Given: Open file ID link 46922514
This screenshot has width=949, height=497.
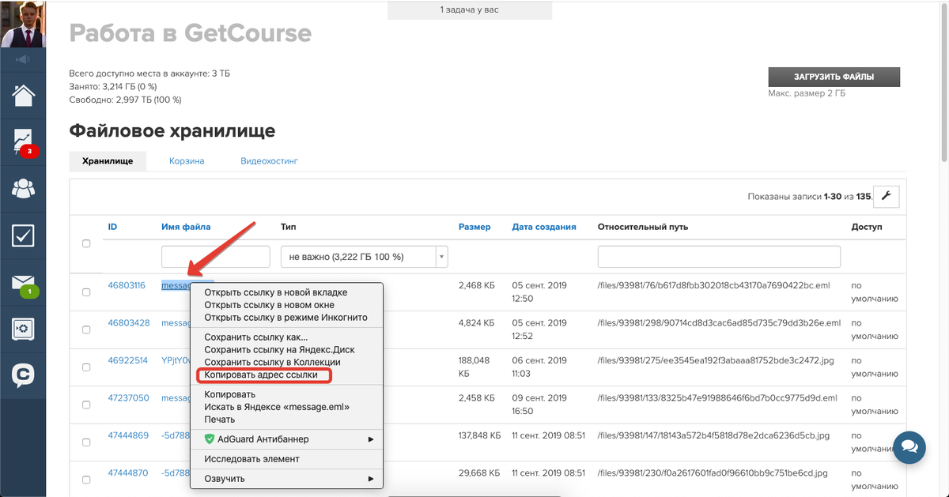Looking at the screenshot, I should click(128, 360).
